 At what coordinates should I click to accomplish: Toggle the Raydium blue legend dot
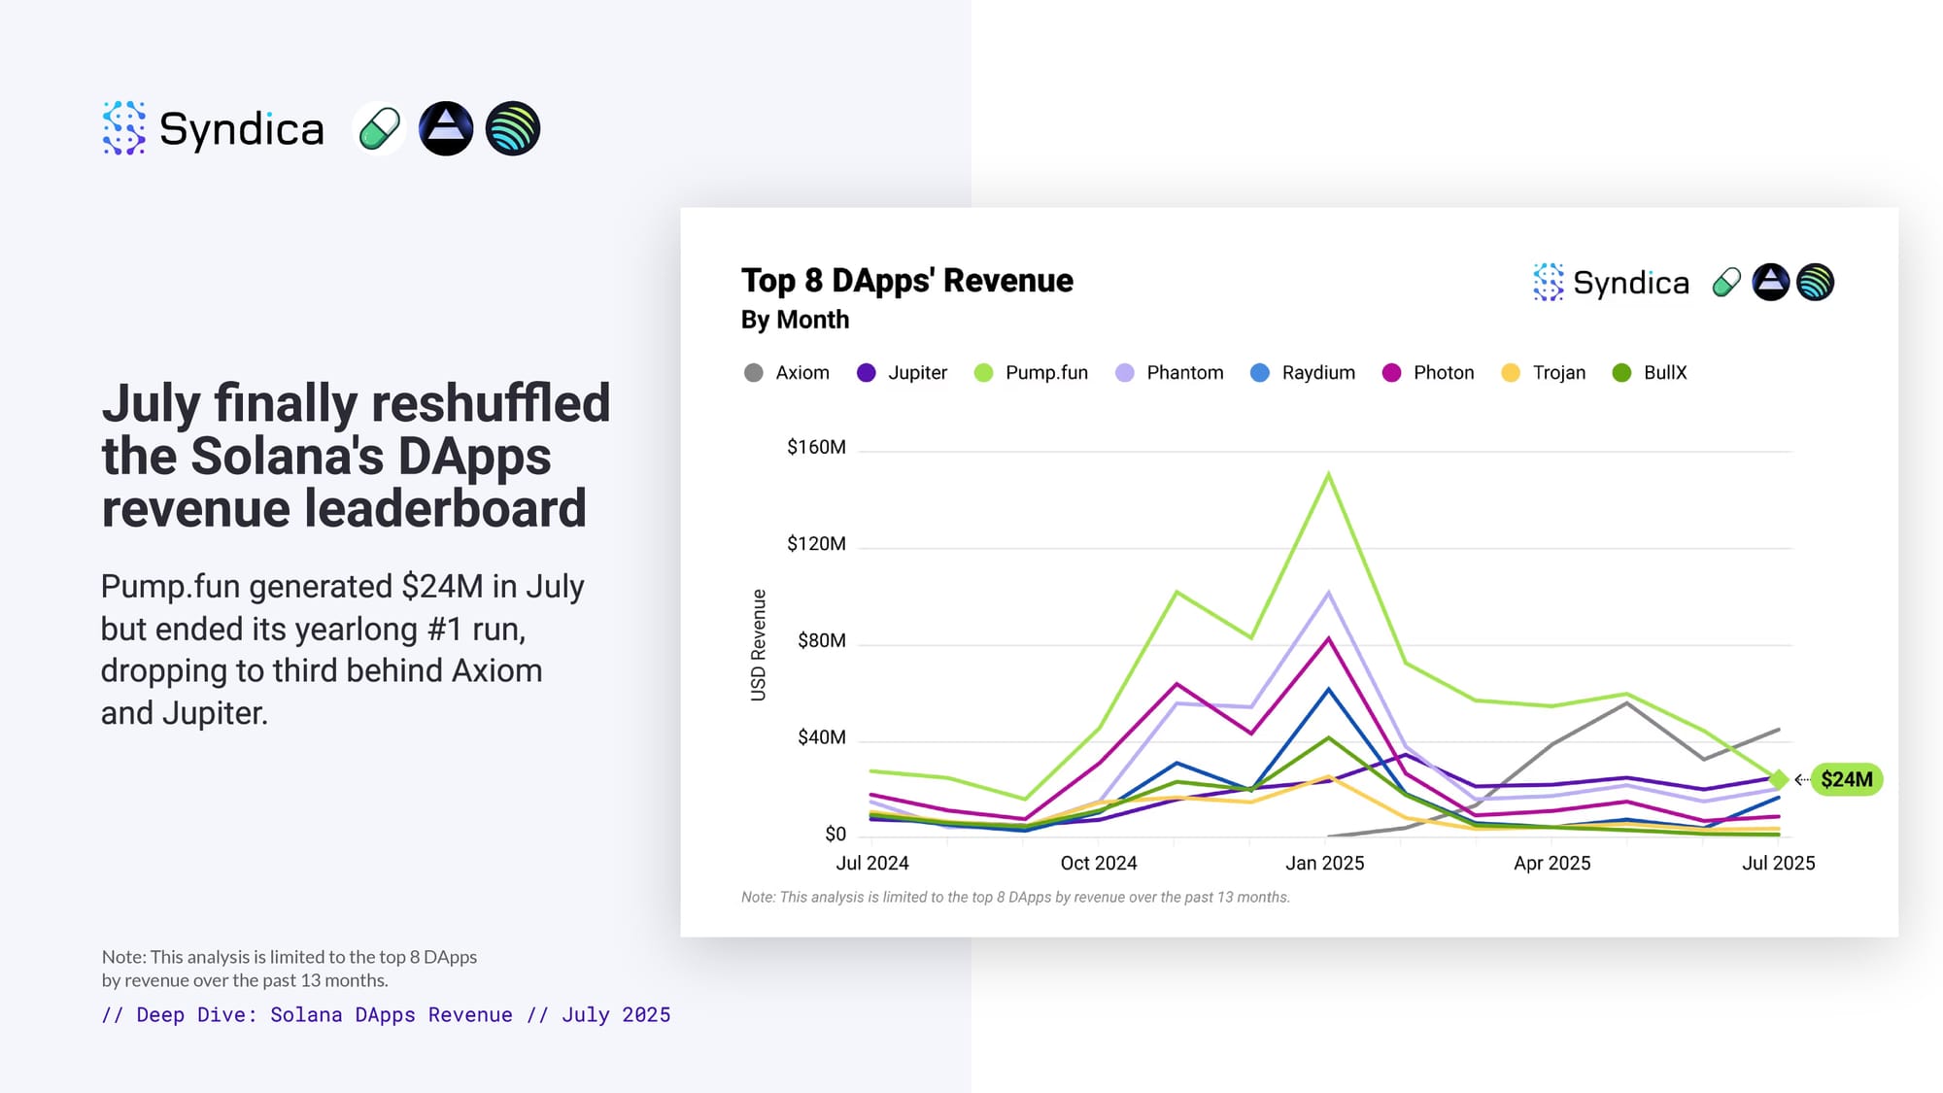pos(1259,373)
